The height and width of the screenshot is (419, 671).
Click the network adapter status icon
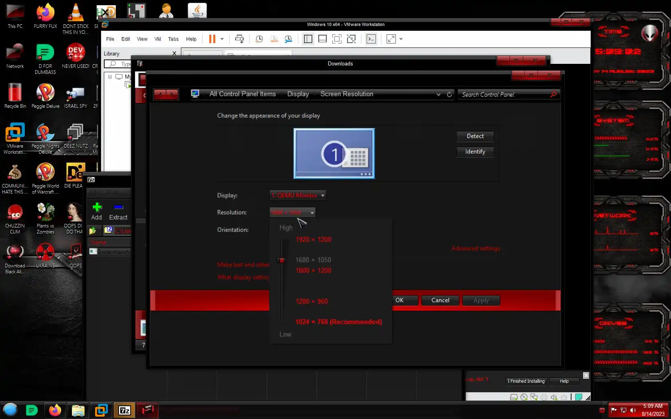[x=534, y=397]
